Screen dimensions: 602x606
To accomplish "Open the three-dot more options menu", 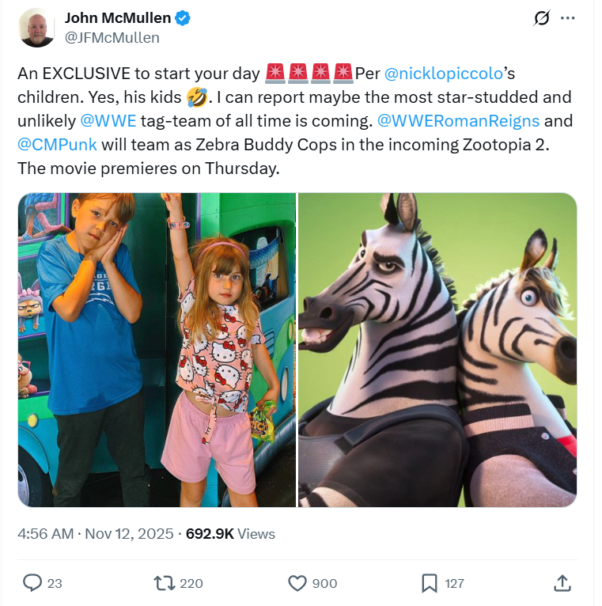I will 567,18.
